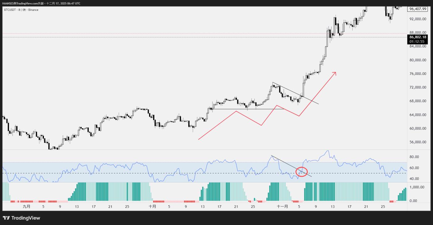Click the RSI 40.00 scale label
Image resolution: width=433 pixels, height=225 pixels.
(414, 179)
